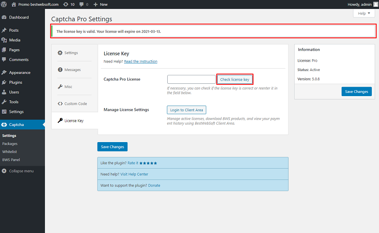Click the Version: 5.0.8 text
Screen dimensions: 379x233
pyautogui.click(x=308, y=79)
